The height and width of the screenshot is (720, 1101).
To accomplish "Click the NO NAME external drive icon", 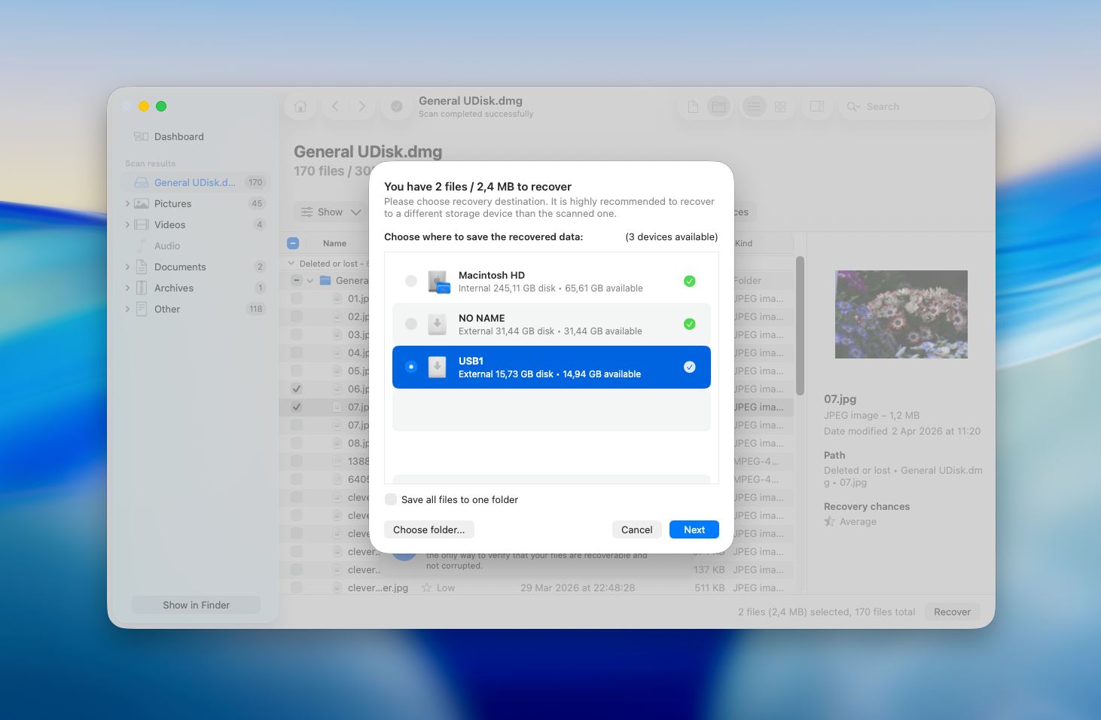I will coord(438,325).
